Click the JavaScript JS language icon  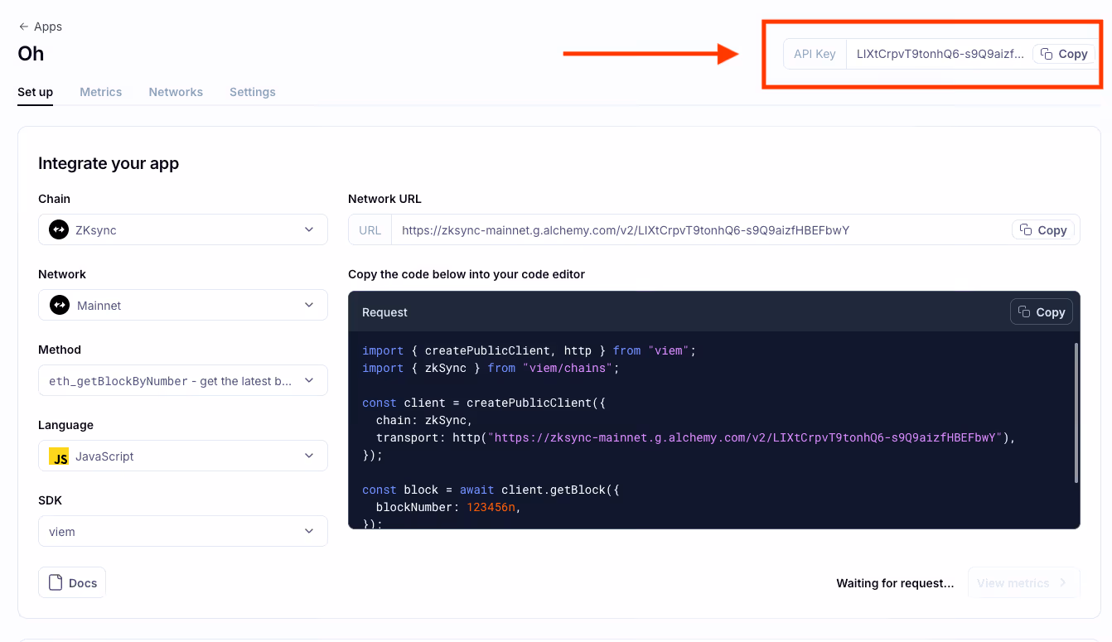59,456
